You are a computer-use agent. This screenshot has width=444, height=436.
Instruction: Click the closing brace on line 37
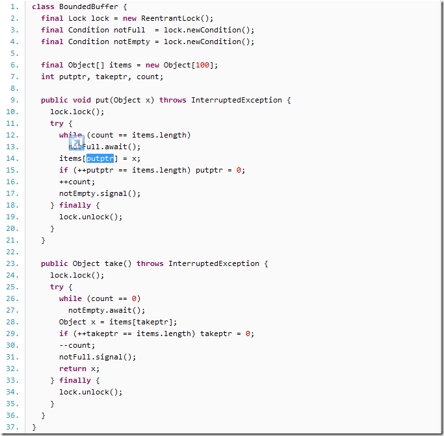pyautogui.click(x=34, y=427)
